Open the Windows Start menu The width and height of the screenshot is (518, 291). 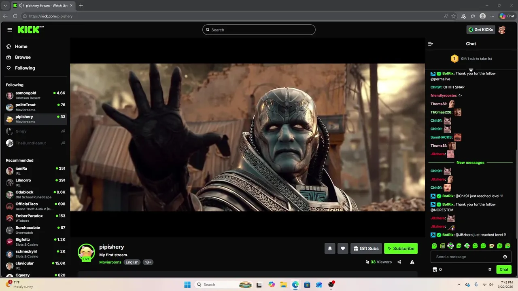[187, 285]
